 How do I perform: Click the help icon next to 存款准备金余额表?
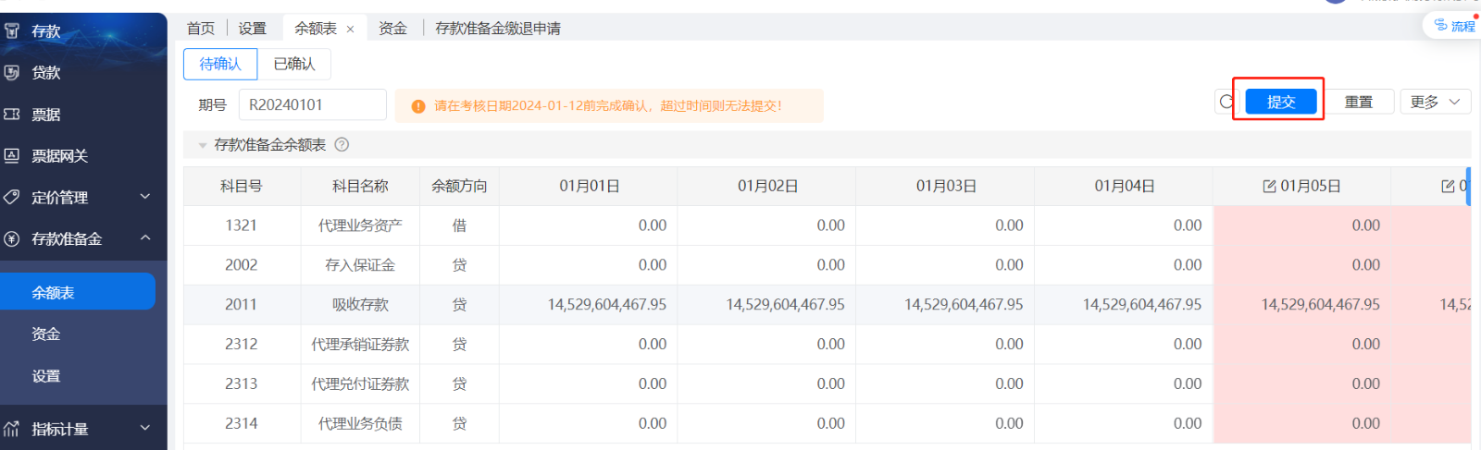tap(342, 145)
